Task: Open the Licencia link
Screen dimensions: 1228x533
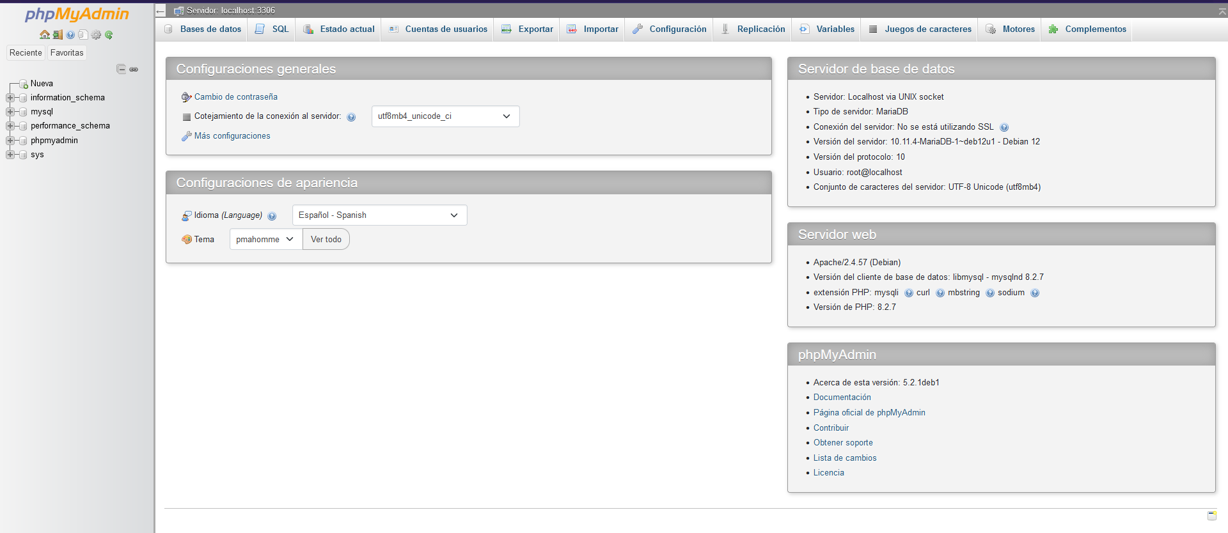Action: [829, 473]
